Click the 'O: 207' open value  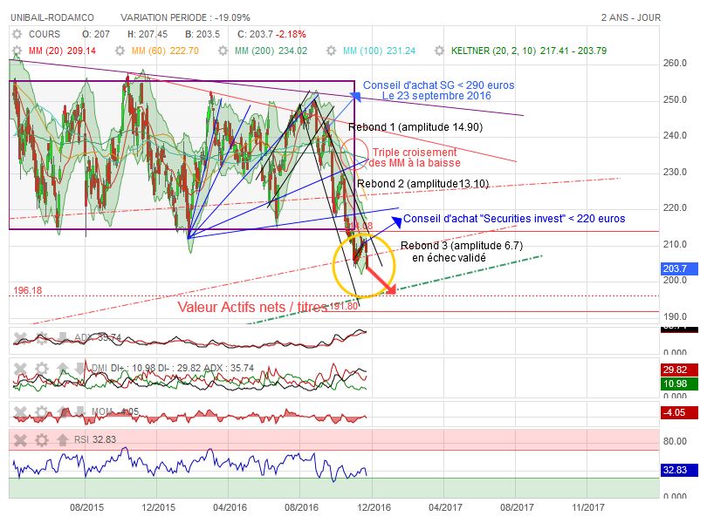coord(96,34)
